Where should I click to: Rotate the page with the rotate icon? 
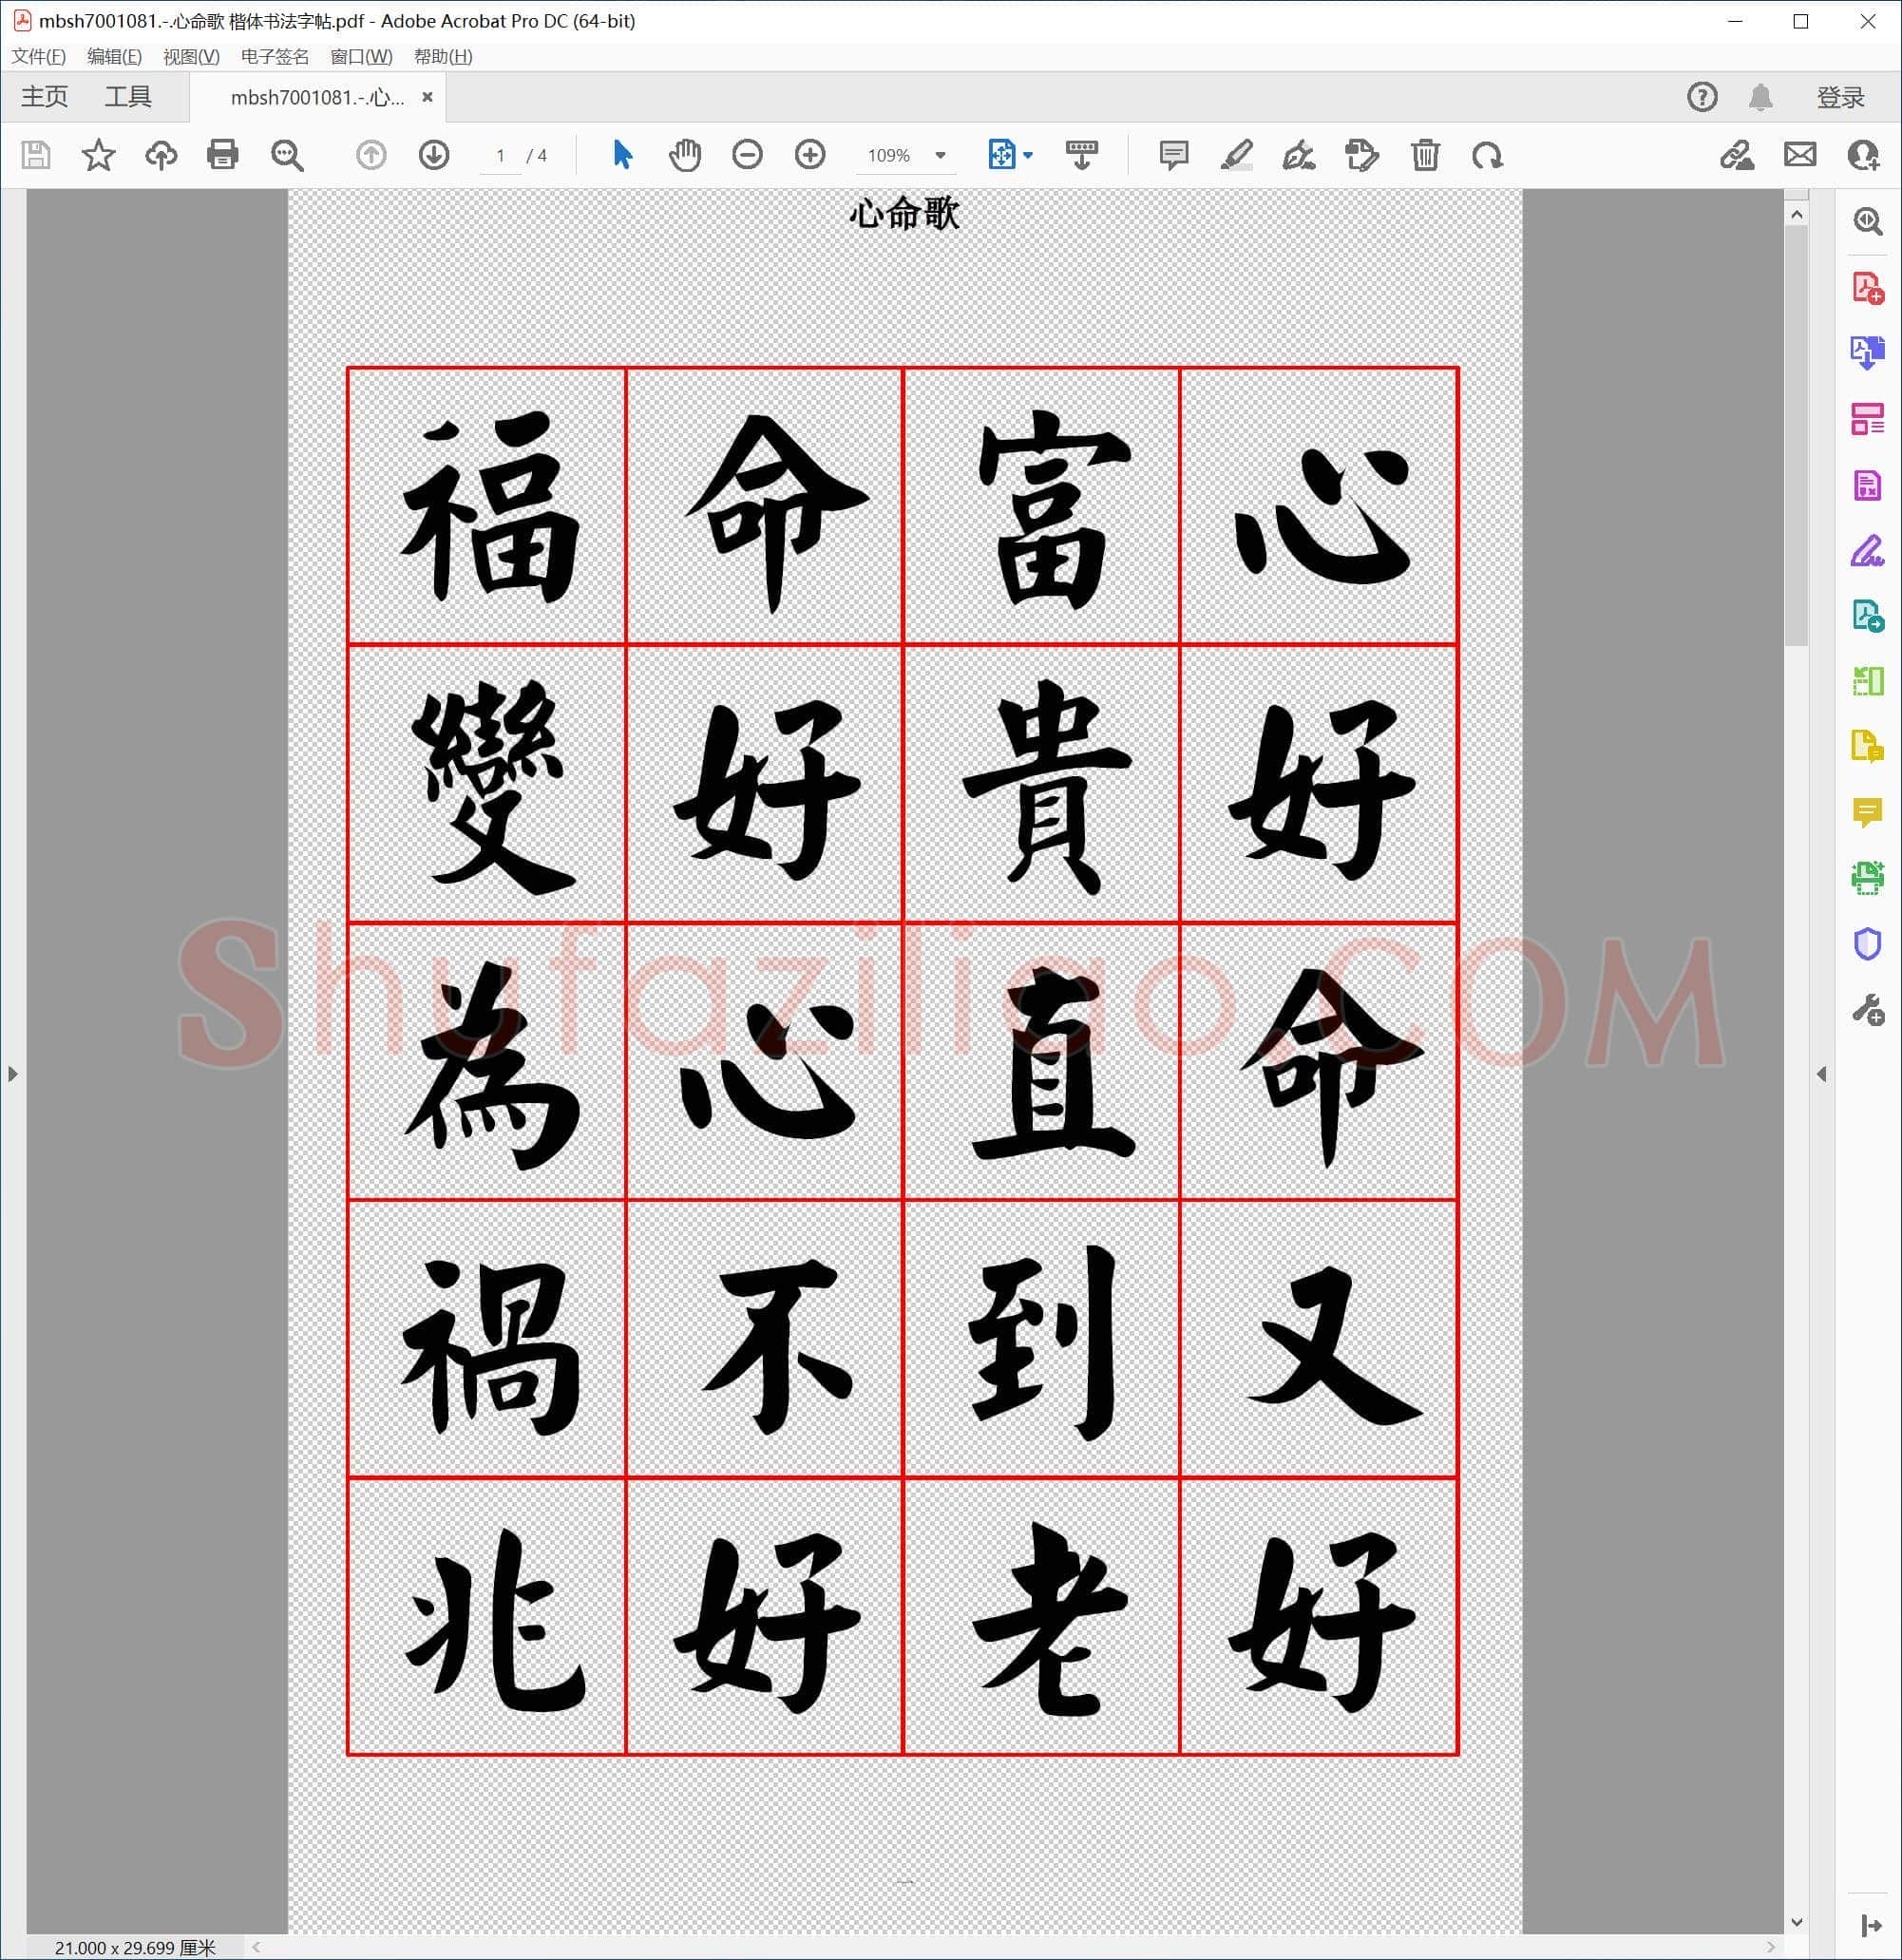(1487, 155)
